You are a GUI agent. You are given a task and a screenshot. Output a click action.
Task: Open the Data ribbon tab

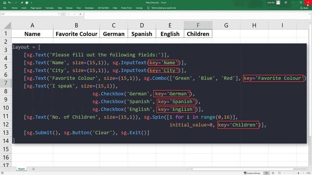[60, 8]
